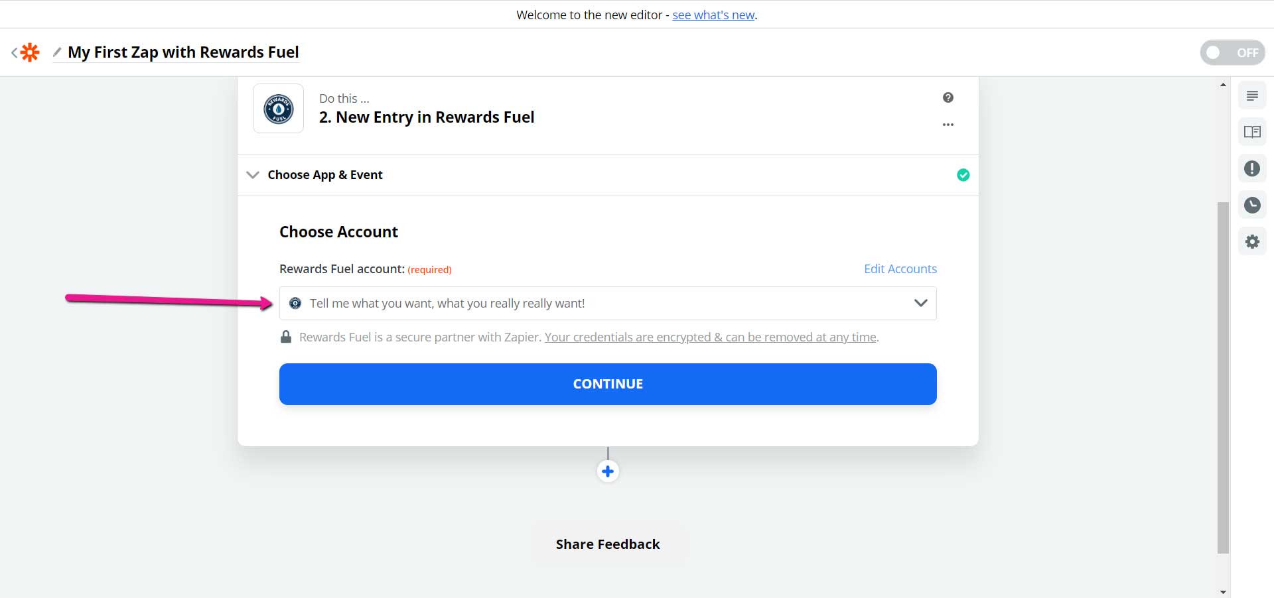Open the exclamation alerts icon in the sidebar
The height and width of the screenshot is (598, 1274).
(x=1252, y=168)
